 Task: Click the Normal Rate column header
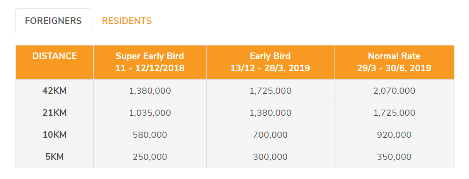point(394,62)
